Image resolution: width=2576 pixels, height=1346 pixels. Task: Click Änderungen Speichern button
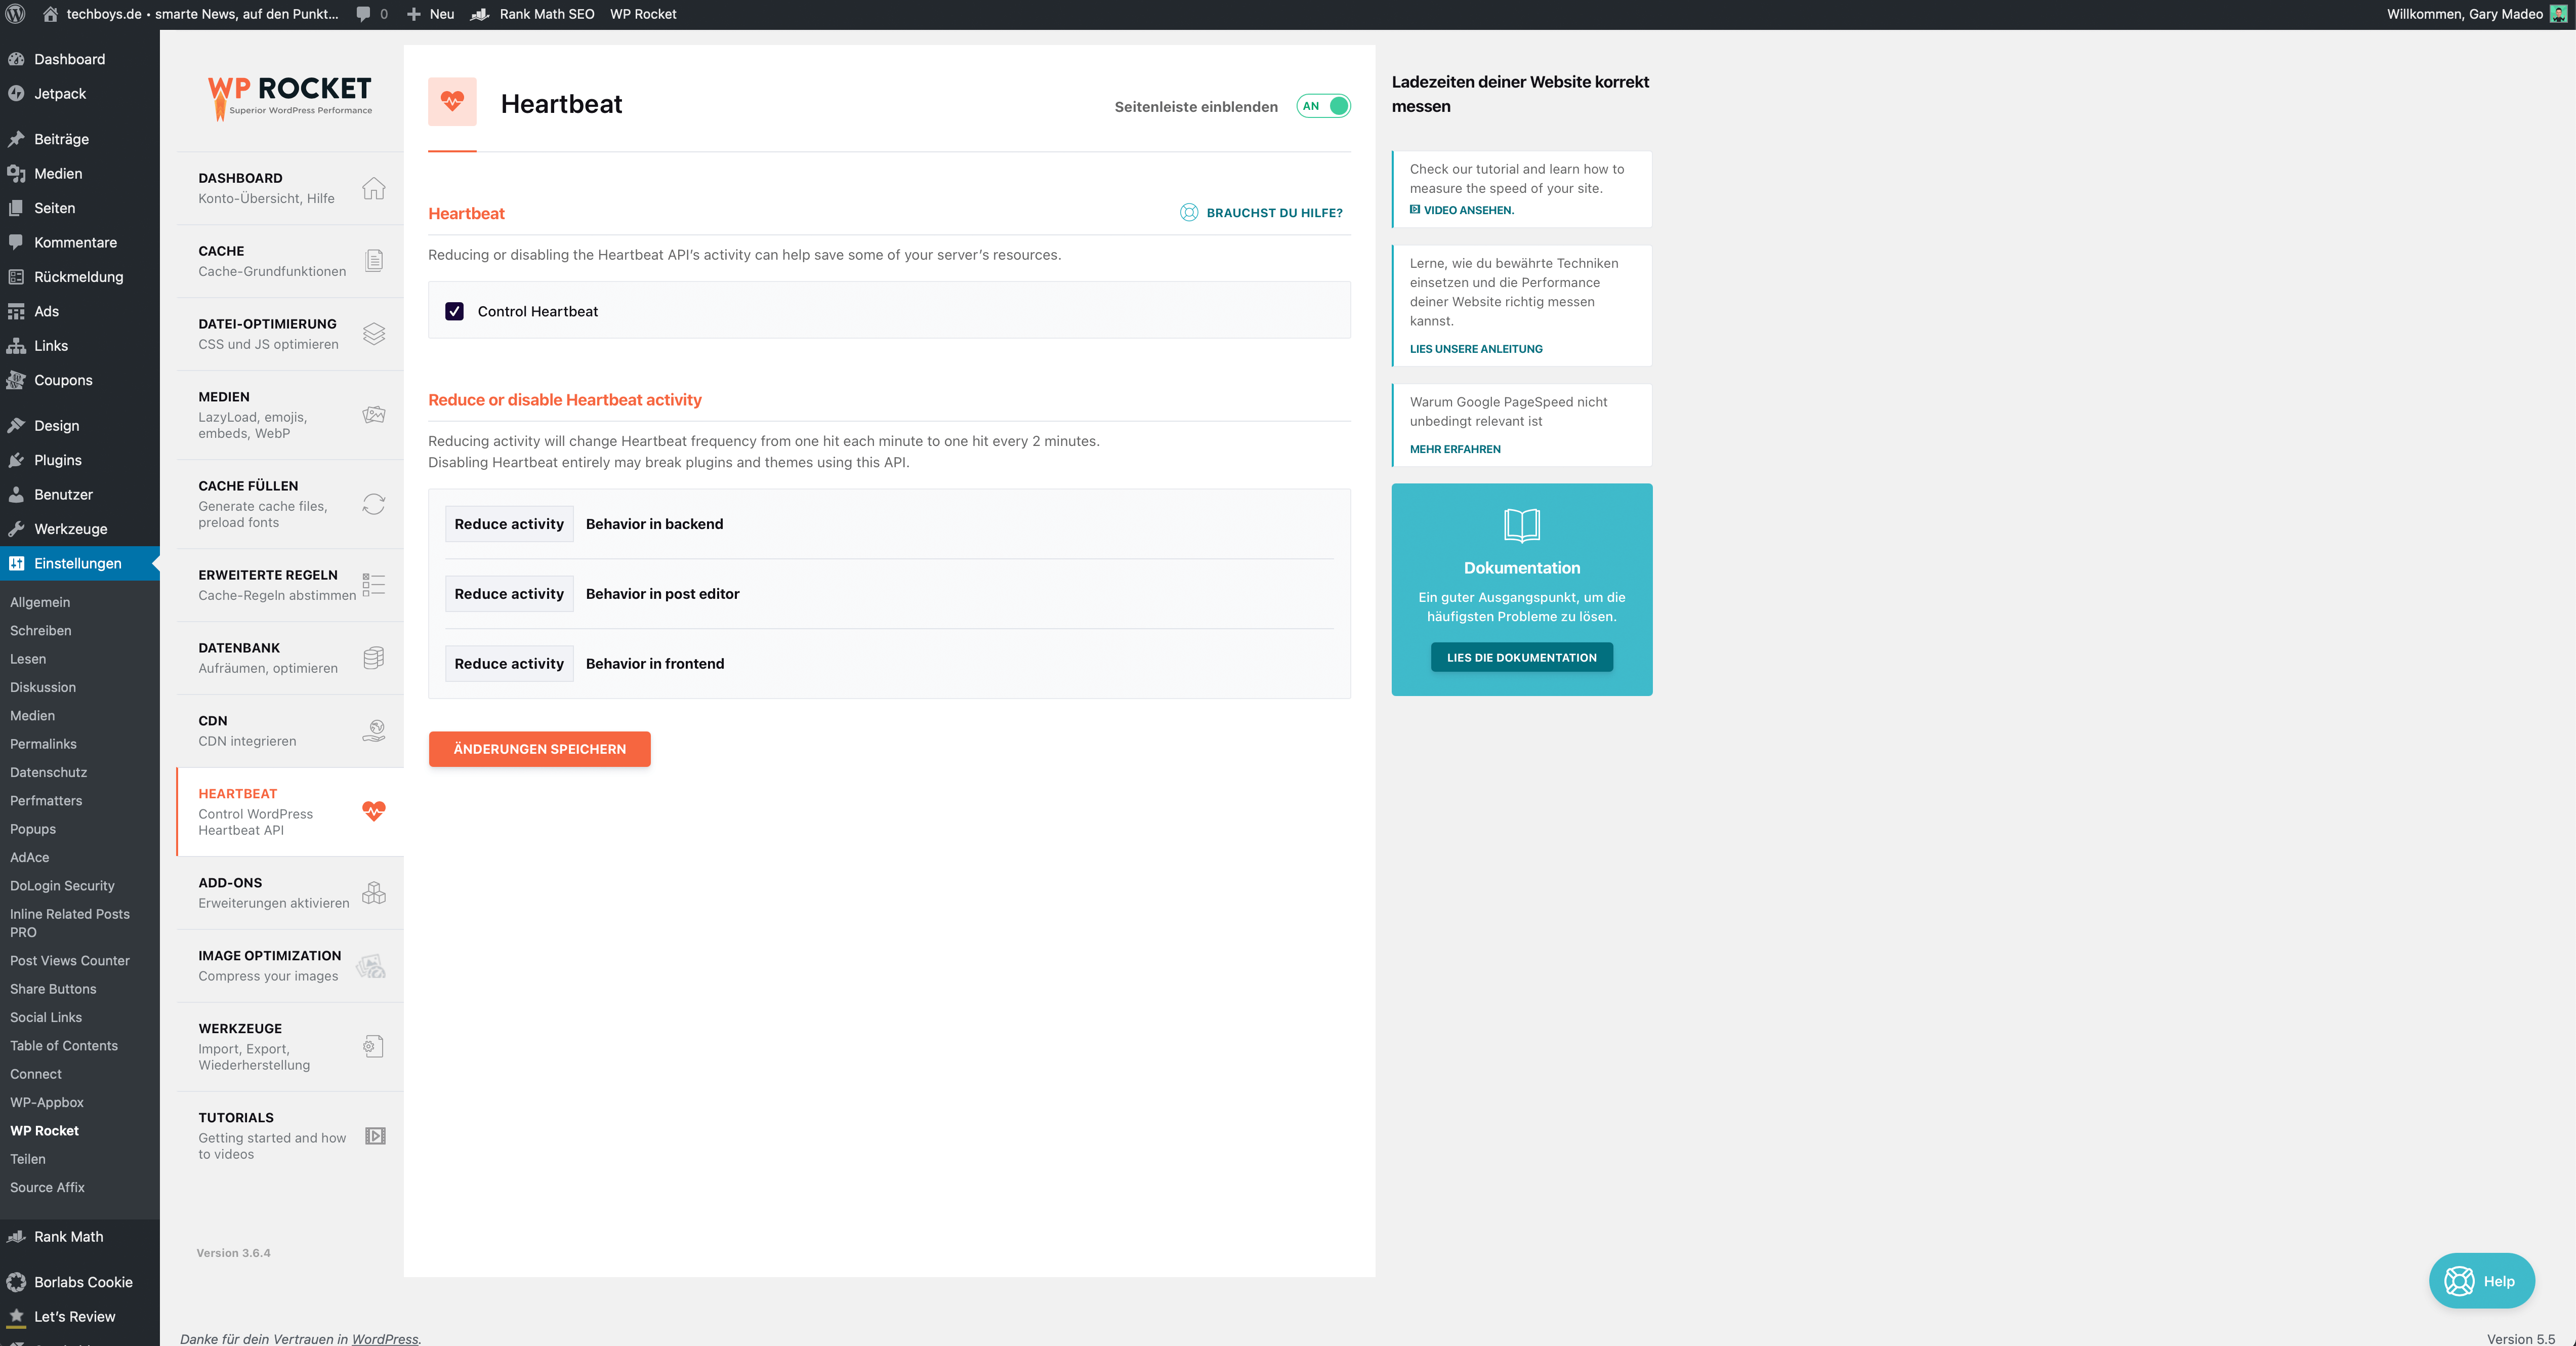tap(539, 749)
